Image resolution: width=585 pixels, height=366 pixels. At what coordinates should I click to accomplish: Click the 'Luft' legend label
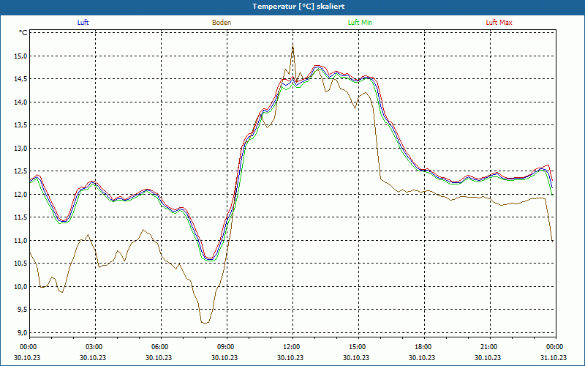83,23
